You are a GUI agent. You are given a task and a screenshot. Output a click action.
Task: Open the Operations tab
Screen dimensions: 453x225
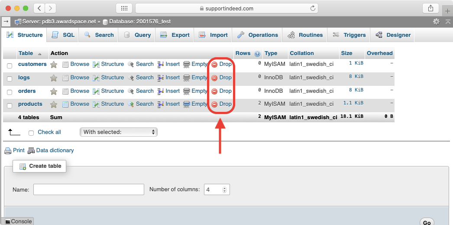pos(258,35)
